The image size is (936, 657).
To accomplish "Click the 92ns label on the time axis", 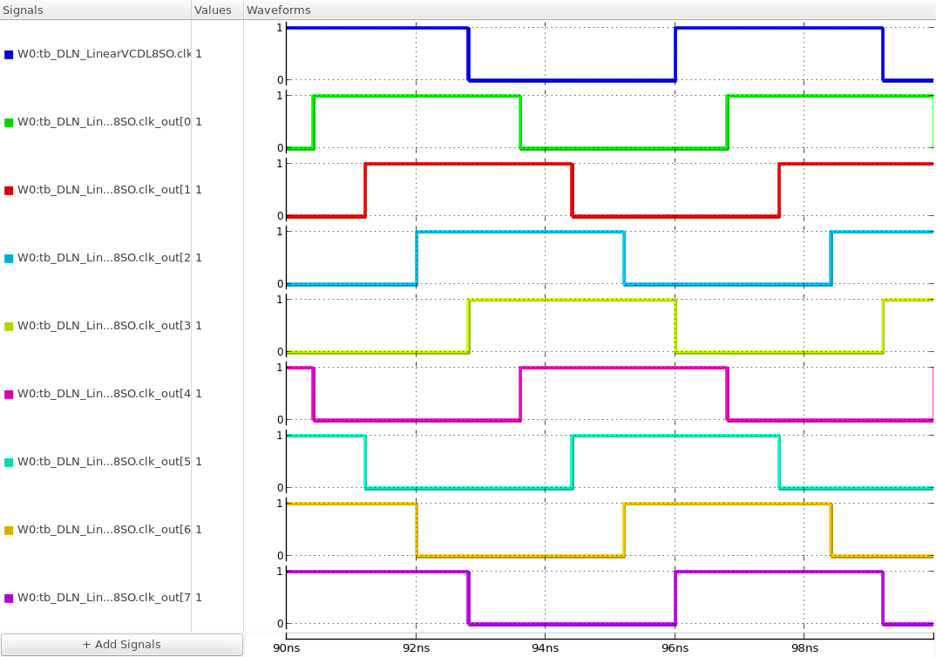I will click(416, 648).
